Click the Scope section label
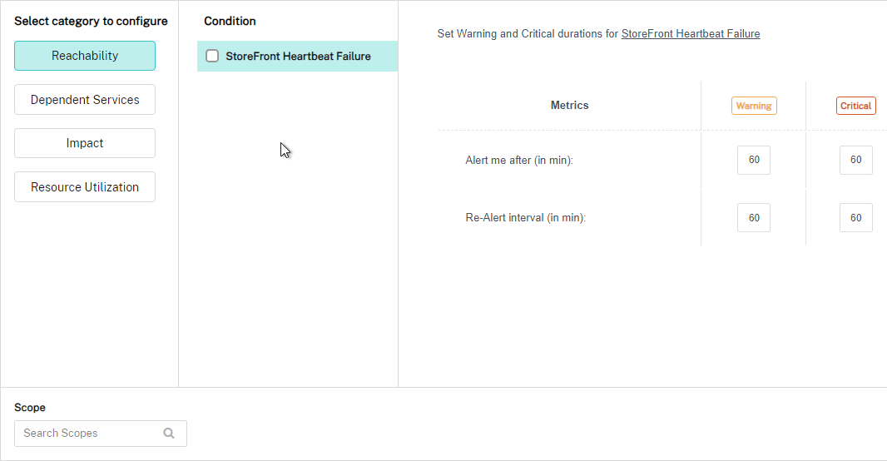The height and width of the screenshot is (461, 887). (x=30, y=407)
